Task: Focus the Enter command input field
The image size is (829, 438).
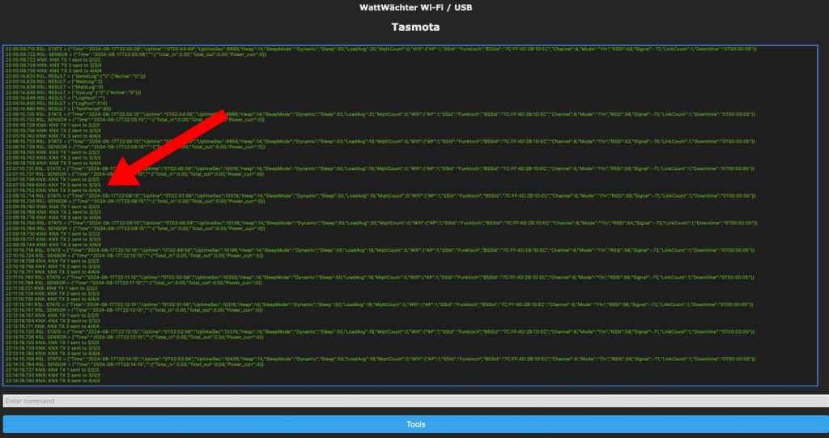Action: (414, 401)
